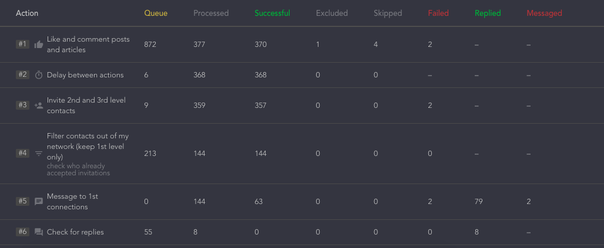Click the add-person icon for Invite contacts
The width and height of the screenshot is (604, 248).
click(39, 106)
